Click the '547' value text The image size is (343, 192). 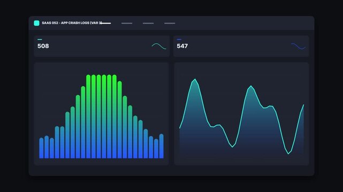point(182,46)
